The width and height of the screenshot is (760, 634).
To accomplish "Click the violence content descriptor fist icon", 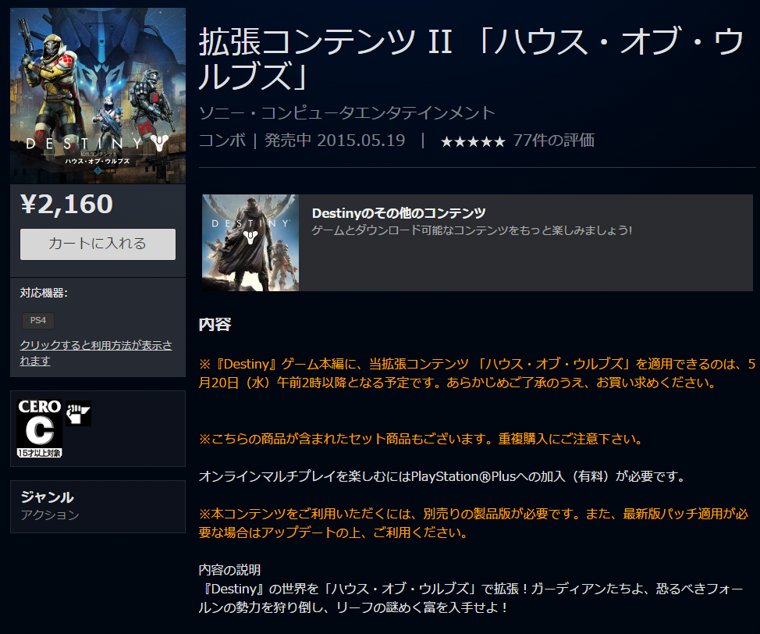I will [x=78, y=413].
